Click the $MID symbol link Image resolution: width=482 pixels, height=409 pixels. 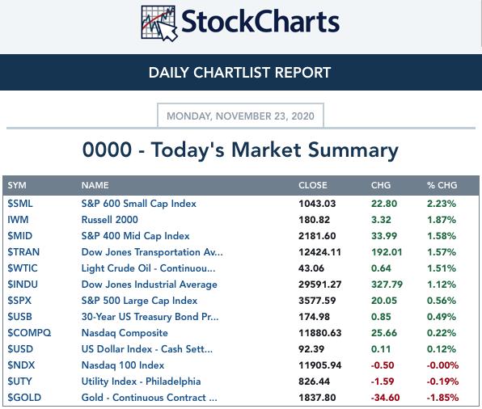pyautogui.click(x=19, y=236)
